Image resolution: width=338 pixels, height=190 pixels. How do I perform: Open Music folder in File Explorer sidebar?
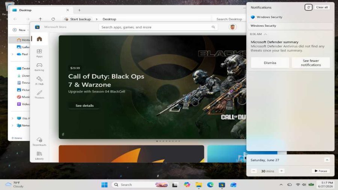[23, 97]
